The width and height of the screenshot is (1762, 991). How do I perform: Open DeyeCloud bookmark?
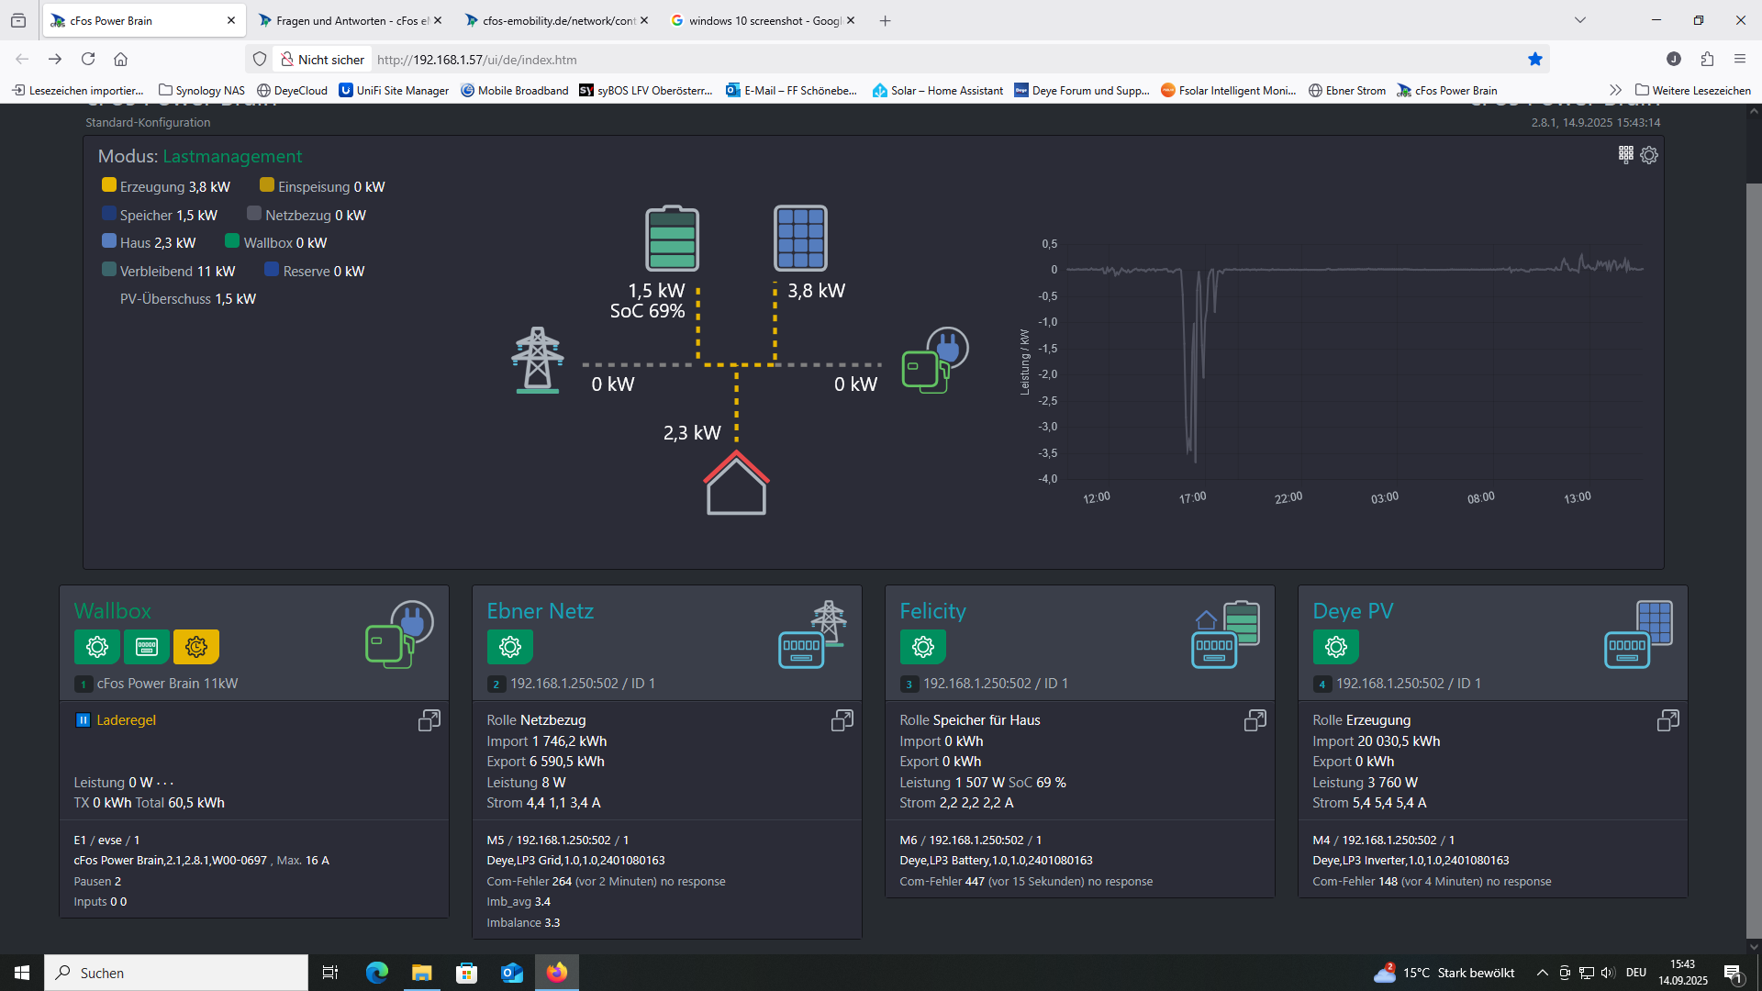point(292,90)
